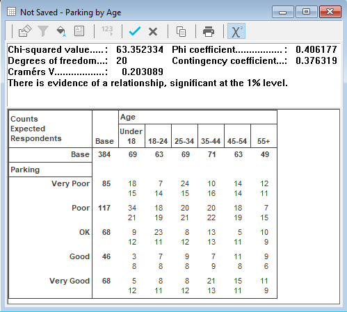
Task: Click the grey filter funnel icon
Action: click(x=43, y=31)
